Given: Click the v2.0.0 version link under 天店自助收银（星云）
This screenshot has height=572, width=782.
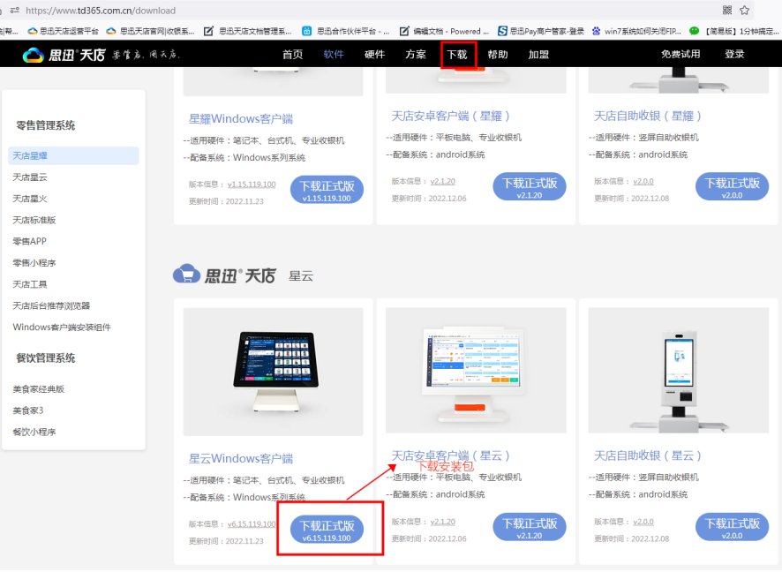Looking at the screenshot, I should 643,522.
